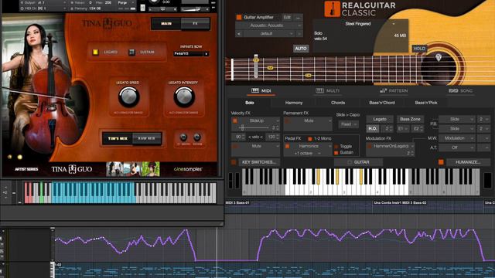Select the Pedal FX Toggle option

[x=336, y=147]
